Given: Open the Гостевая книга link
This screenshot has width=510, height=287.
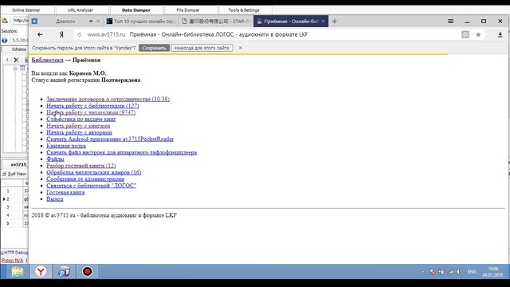Looking at the screenshot, I should pos(65,192).
